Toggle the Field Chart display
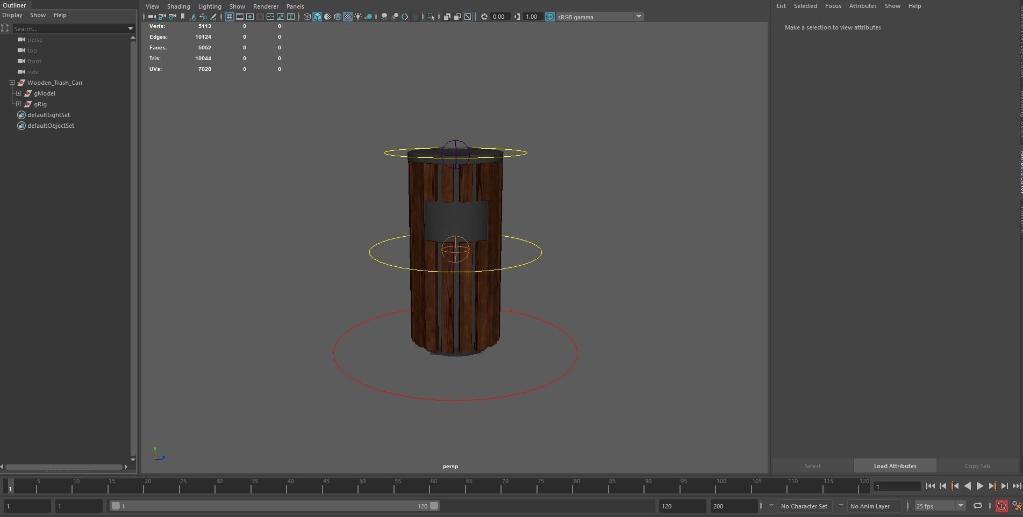1023x517 pixels. coord(270,17)
